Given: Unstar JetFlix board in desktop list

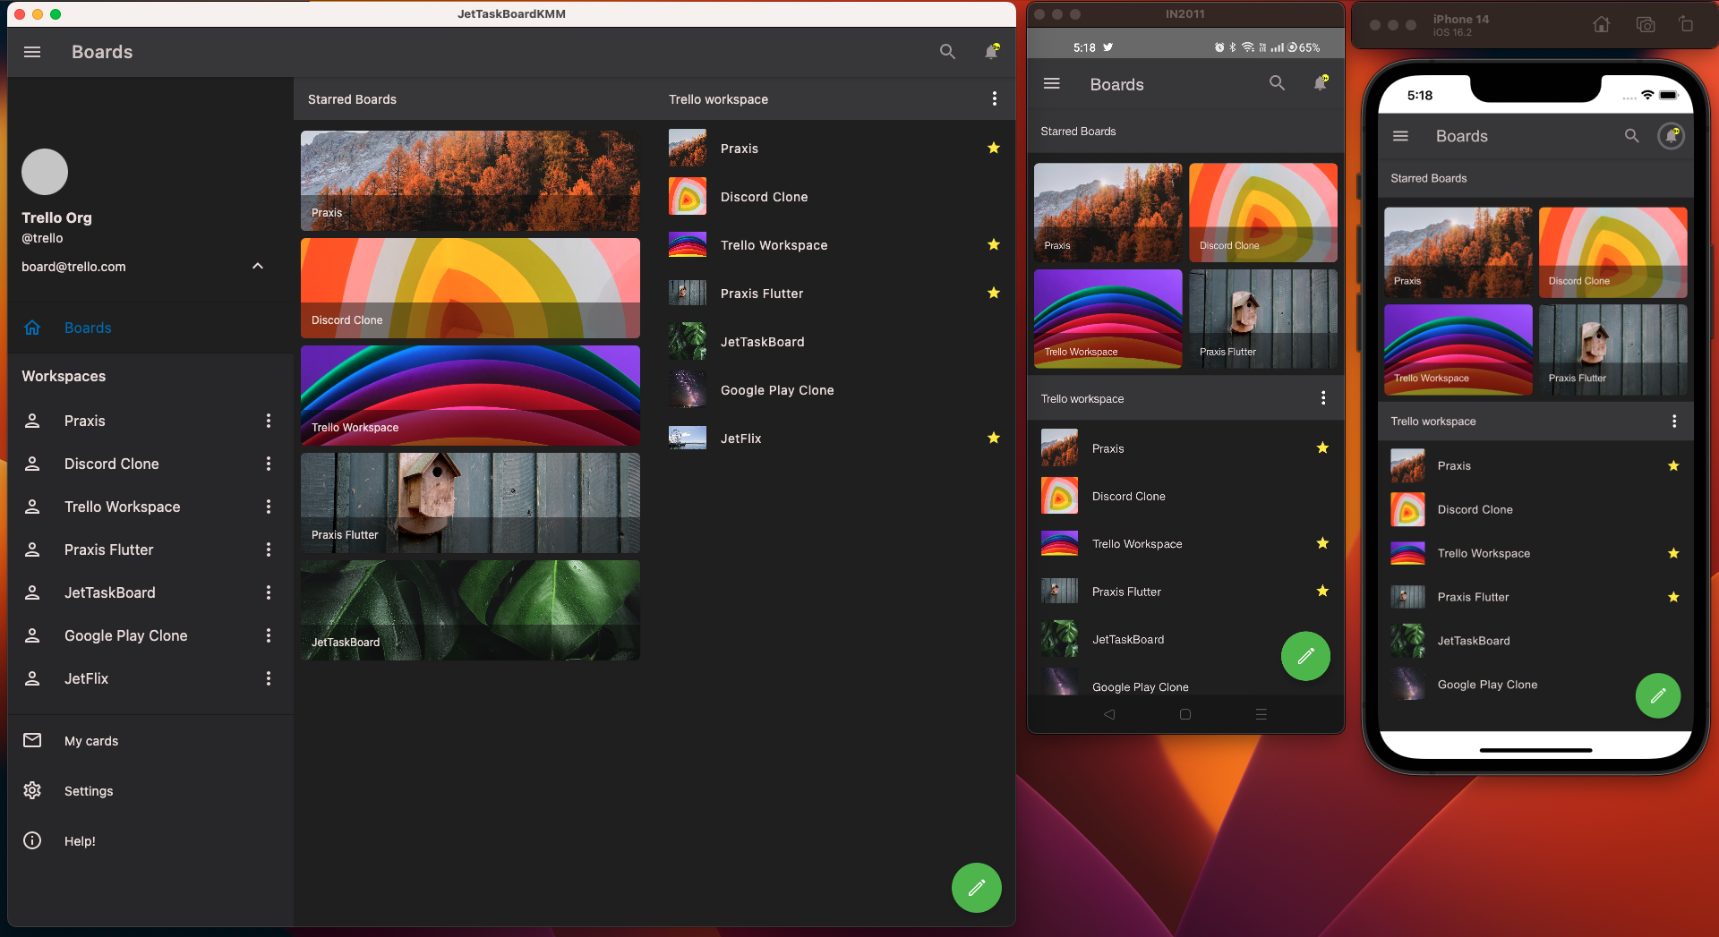Looking at the screenshot, I should (994, 438).
